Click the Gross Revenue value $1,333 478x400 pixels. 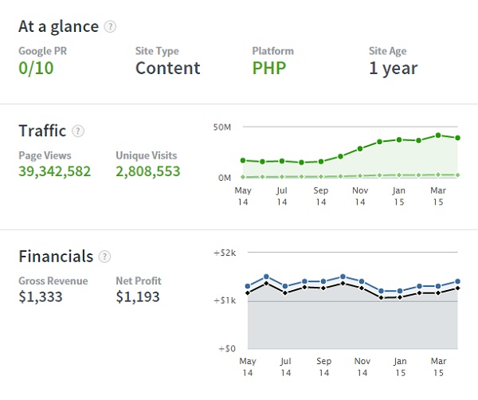tap(38, 297)
